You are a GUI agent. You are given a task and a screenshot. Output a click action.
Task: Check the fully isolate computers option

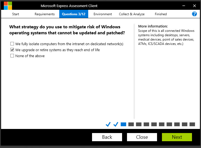(12, 44)
